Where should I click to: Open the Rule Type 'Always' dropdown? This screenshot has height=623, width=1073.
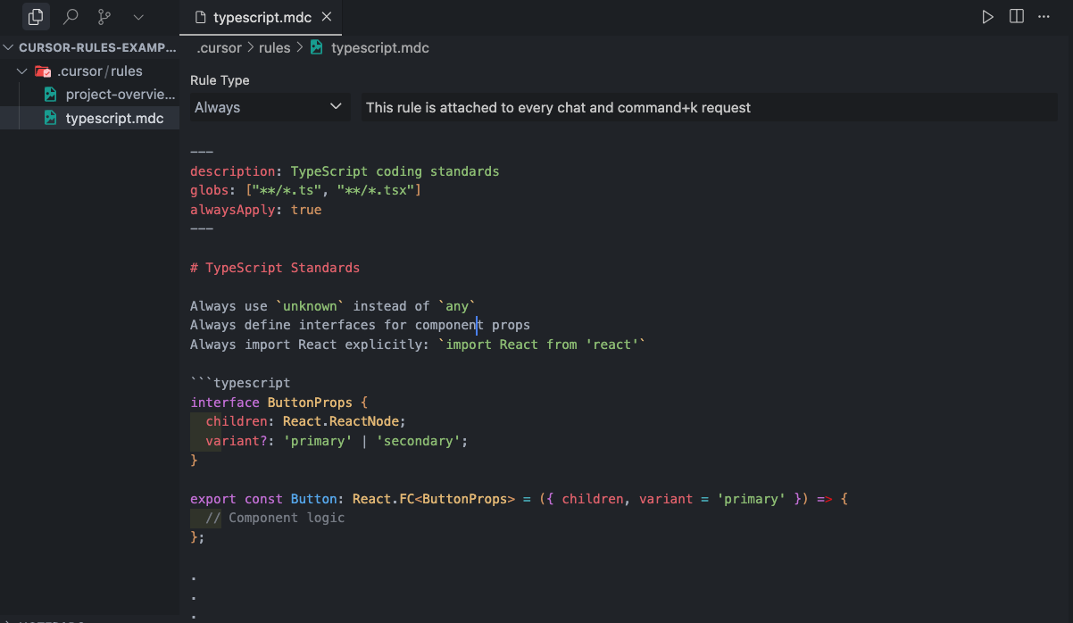click(x=269, y=107)
